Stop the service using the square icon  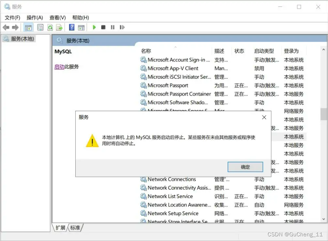coord(103,27)
